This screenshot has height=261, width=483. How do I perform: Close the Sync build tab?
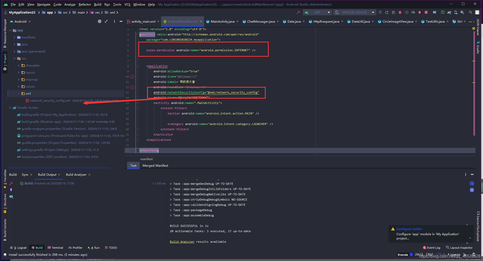31,175
